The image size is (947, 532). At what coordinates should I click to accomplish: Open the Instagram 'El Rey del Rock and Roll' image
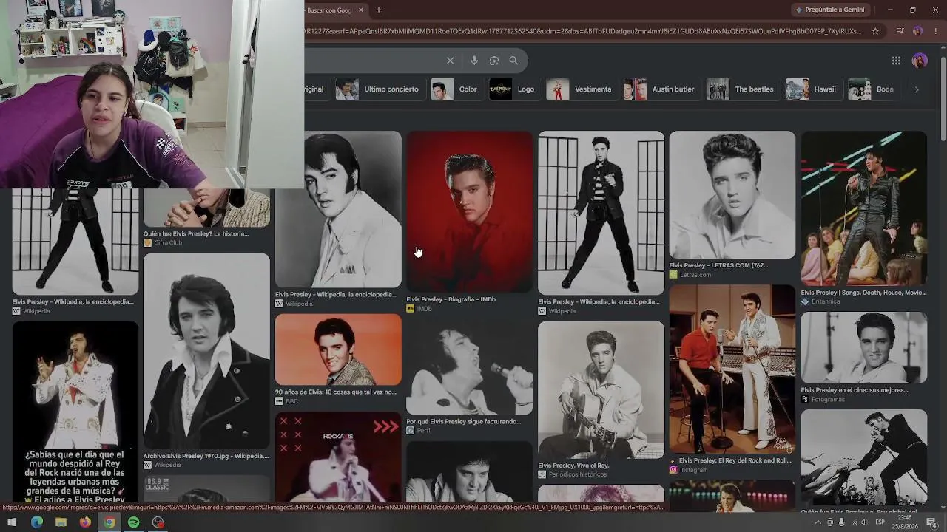(x=732, y=369)
